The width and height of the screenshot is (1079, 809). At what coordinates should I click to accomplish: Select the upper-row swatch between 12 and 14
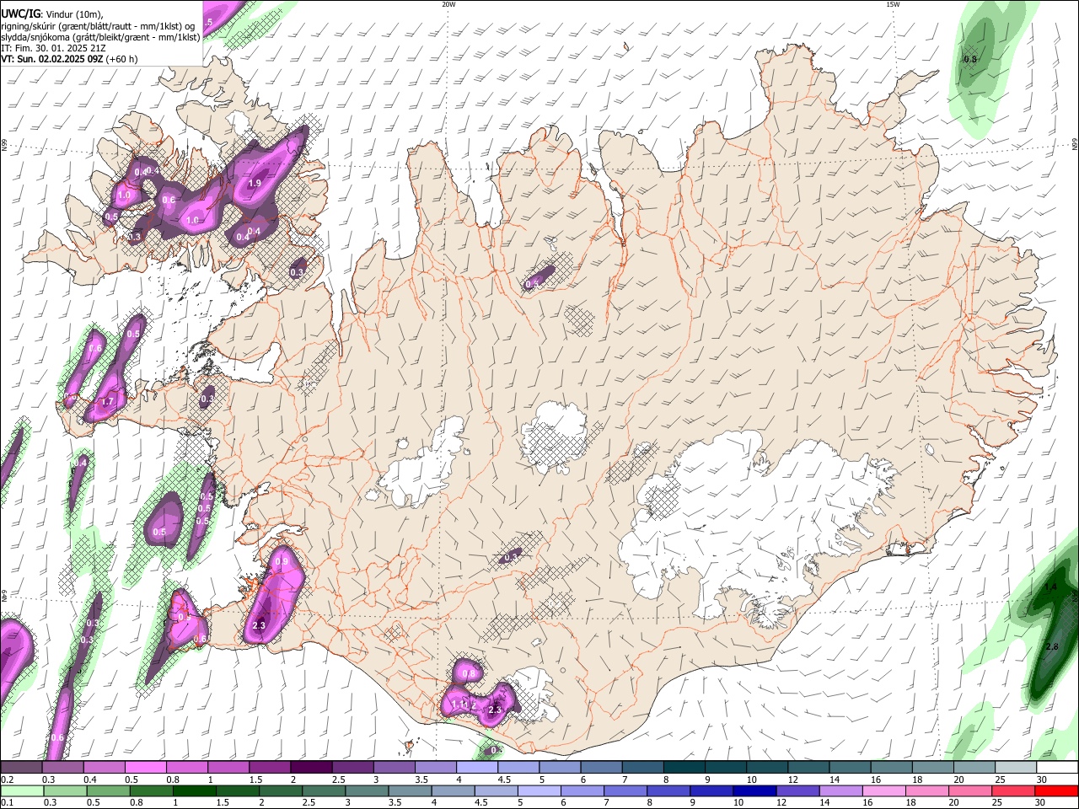click(808, 768)
